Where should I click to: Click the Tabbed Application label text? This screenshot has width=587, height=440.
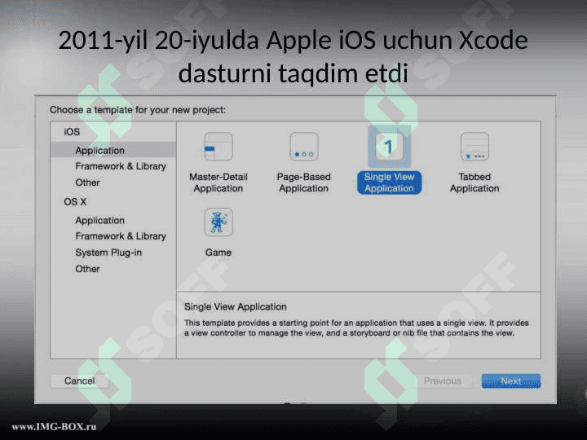click(x=474, y=183)
